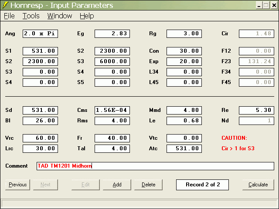Image resolution: width=279 pixels, height=209 pixels.
Task: Close the Hornresp window
Action: (274, 5)
